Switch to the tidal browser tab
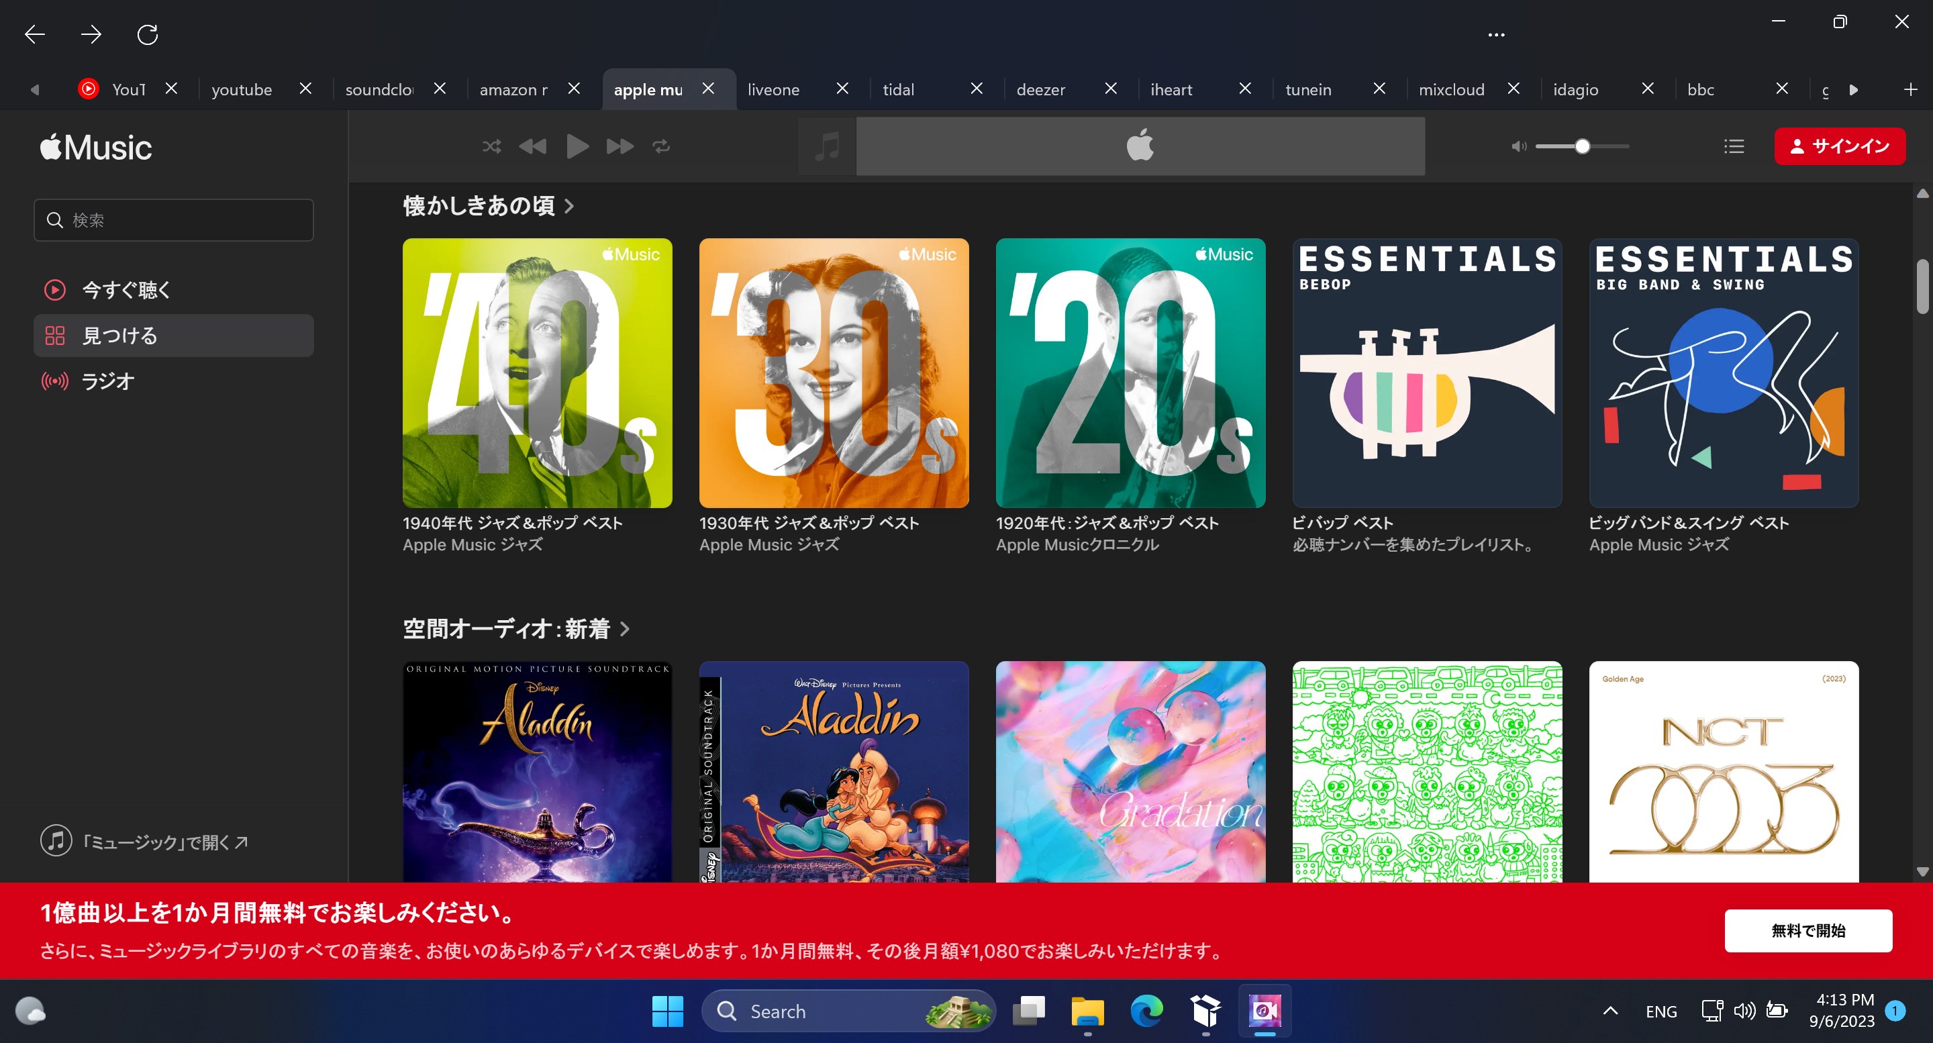Screen dimensions: 1933x1043 coord(897,89)
